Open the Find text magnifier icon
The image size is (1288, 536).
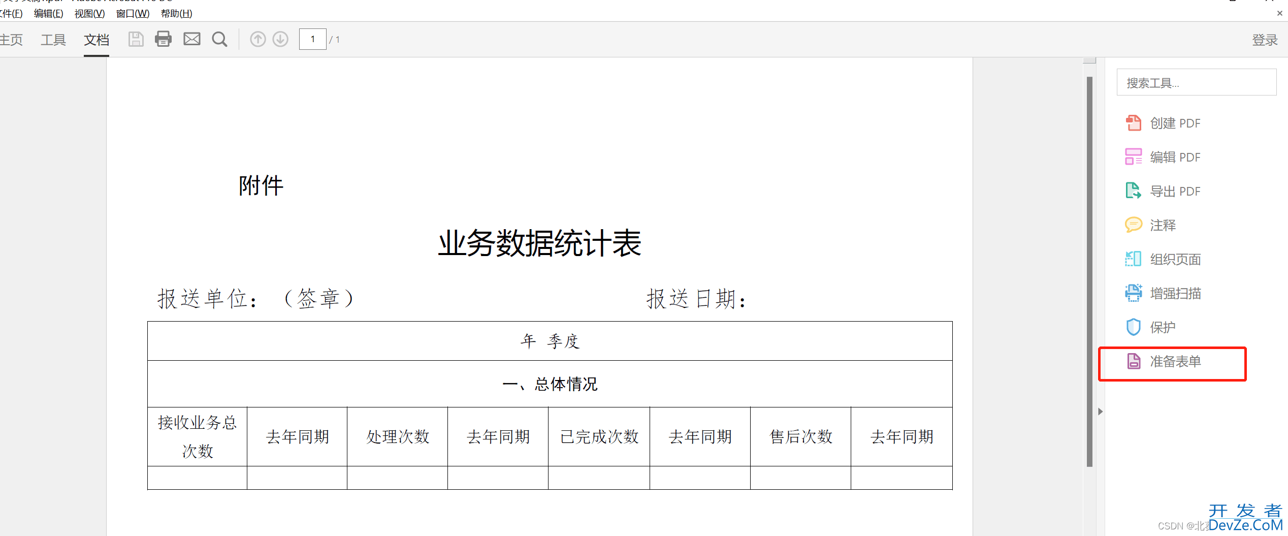(x=219, y=39)
